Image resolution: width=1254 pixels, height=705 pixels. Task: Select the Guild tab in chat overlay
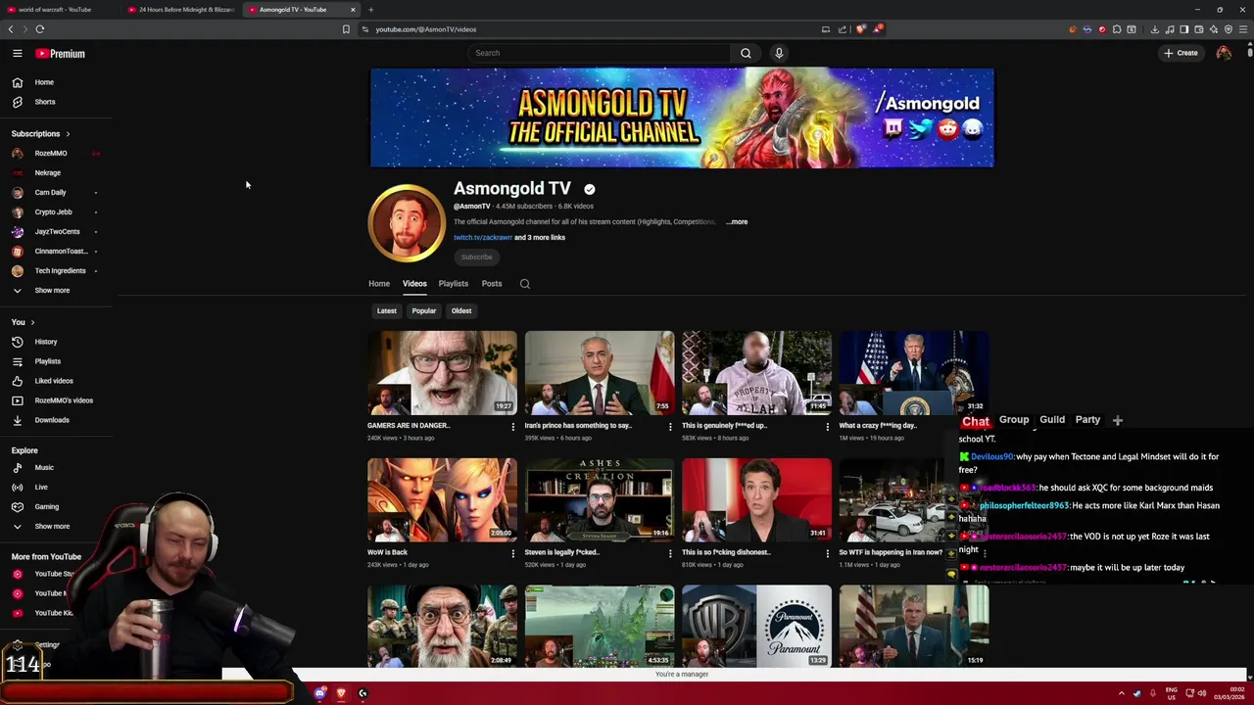(1052, 420)
